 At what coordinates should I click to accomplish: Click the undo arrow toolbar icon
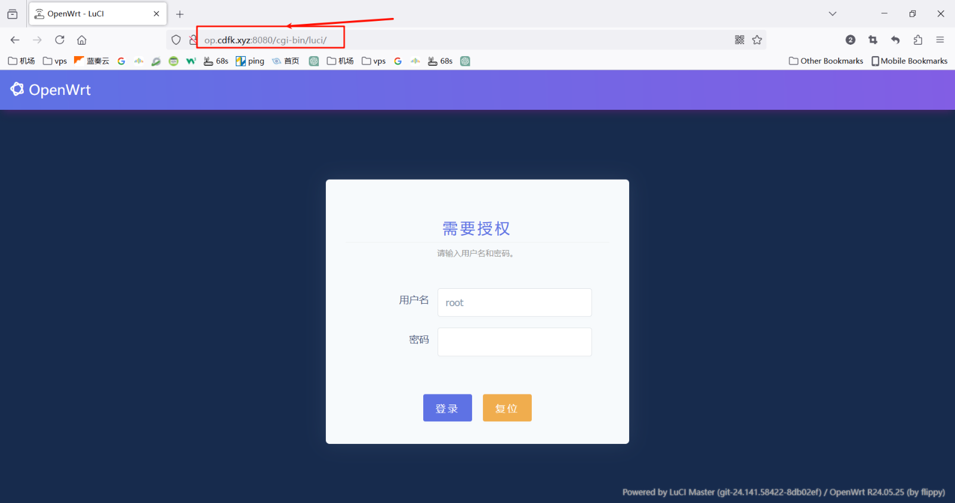(x=895, y=40)
